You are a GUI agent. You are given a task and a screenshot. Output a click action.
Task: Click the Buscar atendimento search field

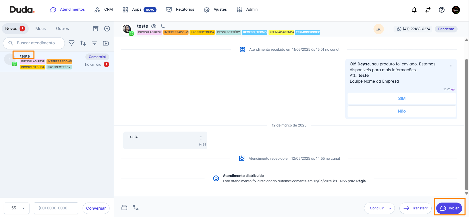pos(36,43)
